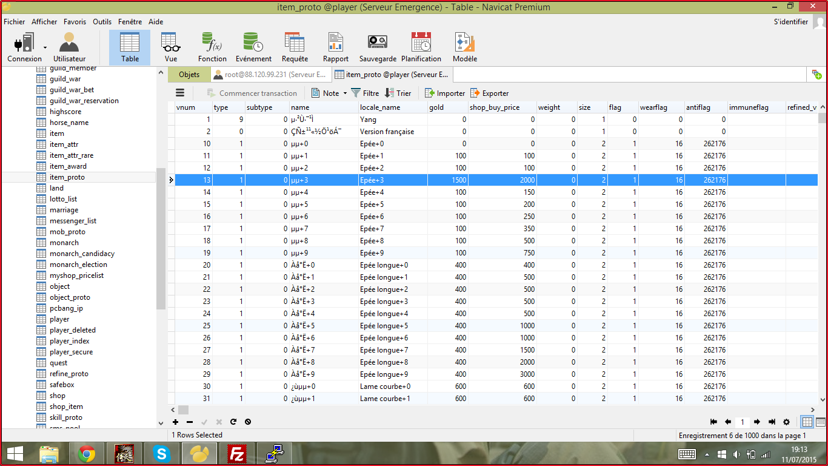The height and width of the screenshot is (466, 828).
Task: Open the Requête toolbar icon
Action: (x=295, y=48)
